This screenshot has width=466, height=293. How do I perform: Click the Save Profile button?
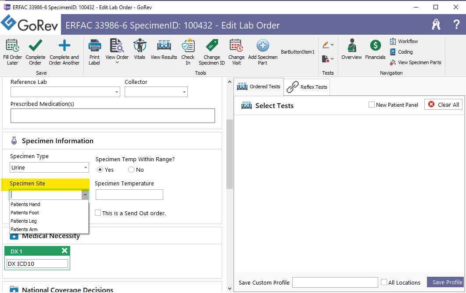click(447, 282)
